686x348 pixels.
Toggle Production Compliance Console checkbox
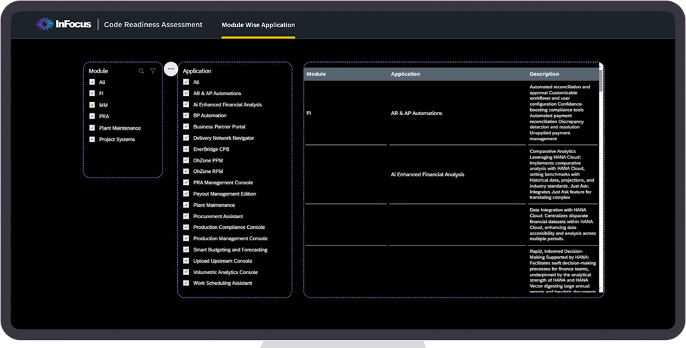(x=186, y=228)
